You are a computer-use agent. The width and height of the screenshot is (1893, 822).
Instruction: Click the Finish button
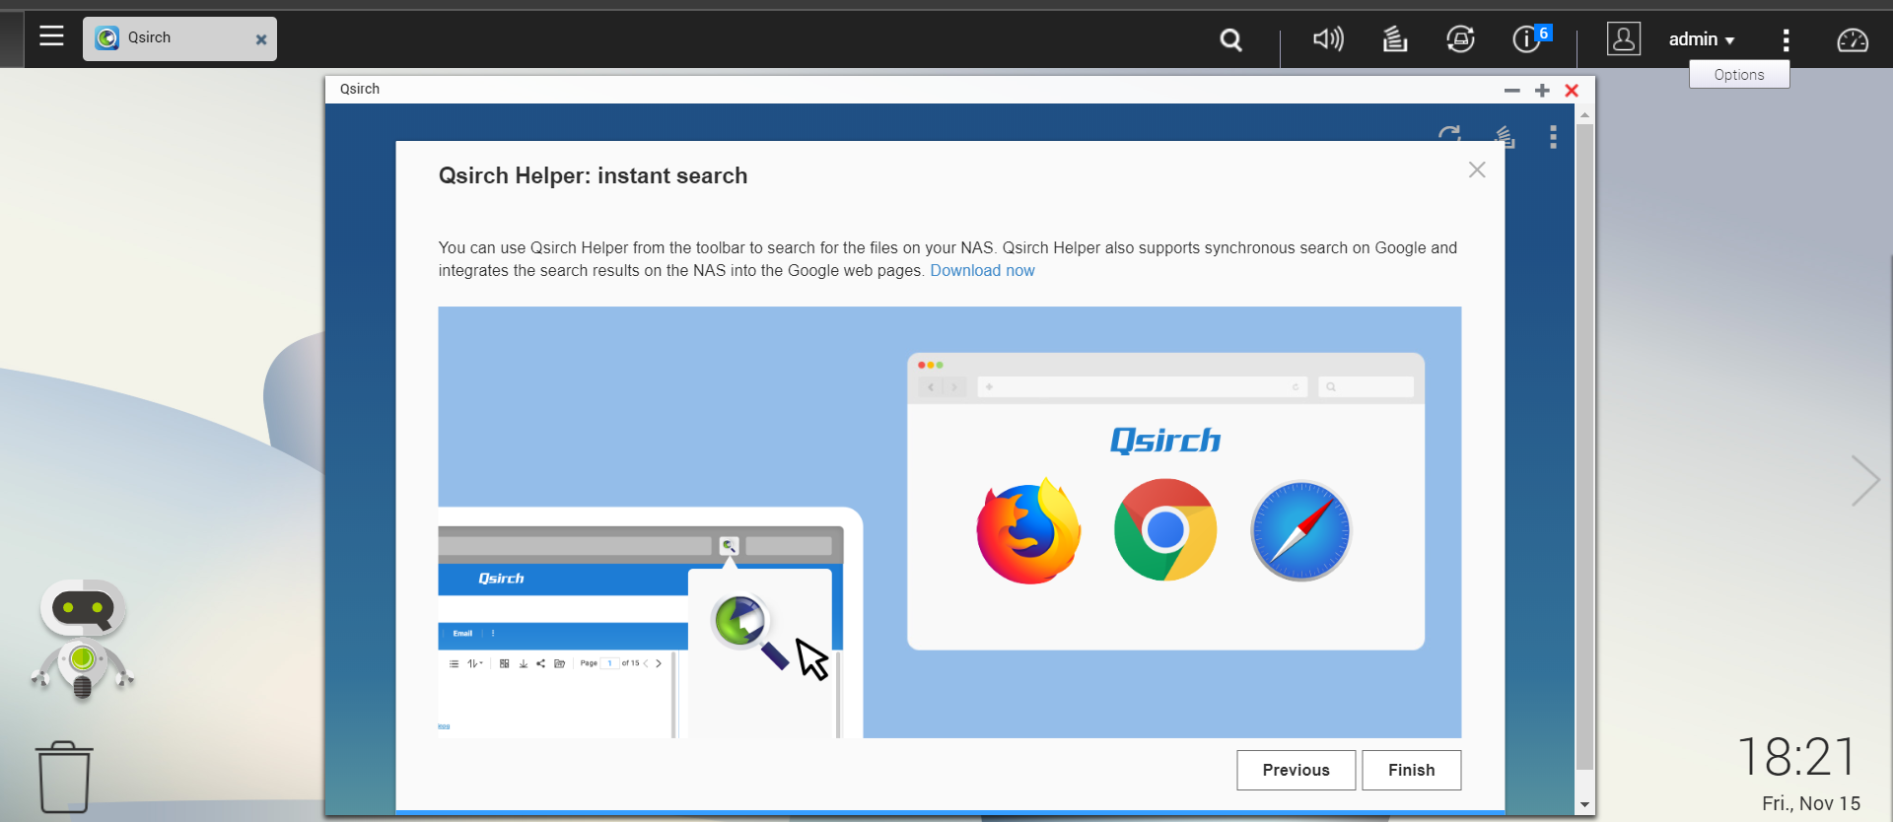pyautogui.click(x=1412, y=770)
